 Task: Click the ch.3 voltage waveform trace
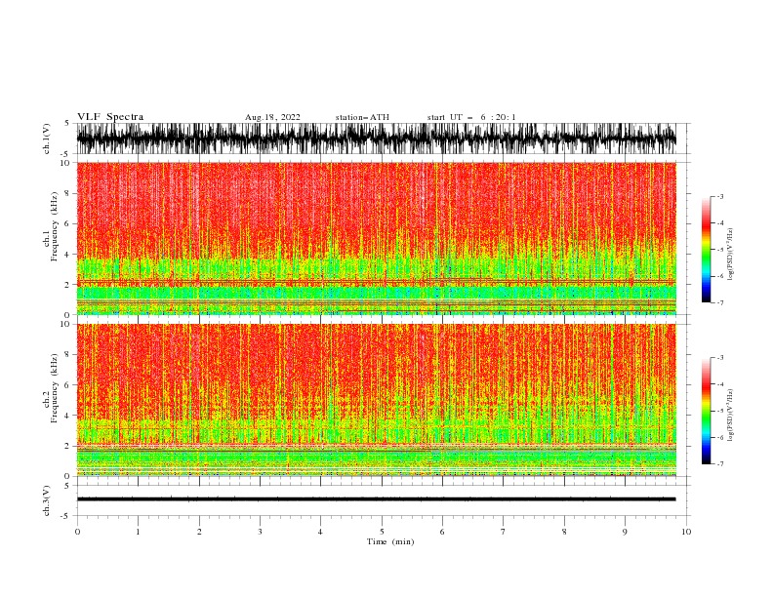(x=376, y=499)
